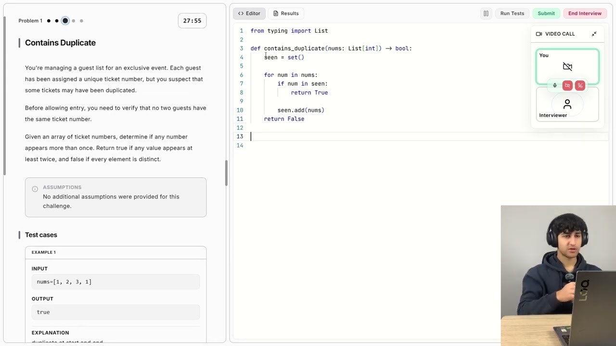
Task: Toggle the red camera-off button
Action: click(567, 86)
